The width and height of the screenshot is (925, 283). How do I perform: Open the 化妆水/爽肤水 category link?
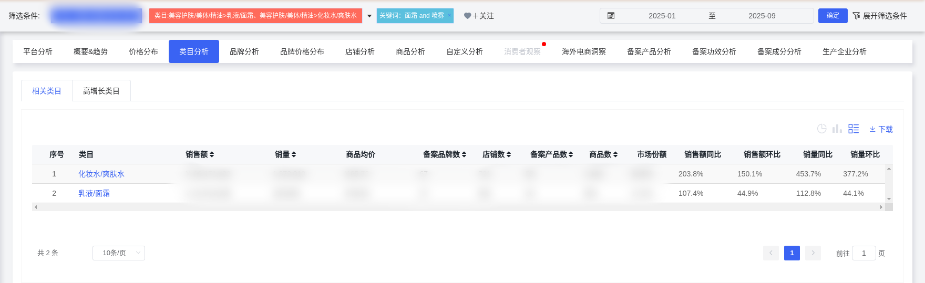(101, 174)
